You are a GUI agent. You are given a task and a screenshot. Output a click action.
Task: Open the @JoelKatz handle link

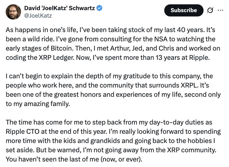click(38, 16)
